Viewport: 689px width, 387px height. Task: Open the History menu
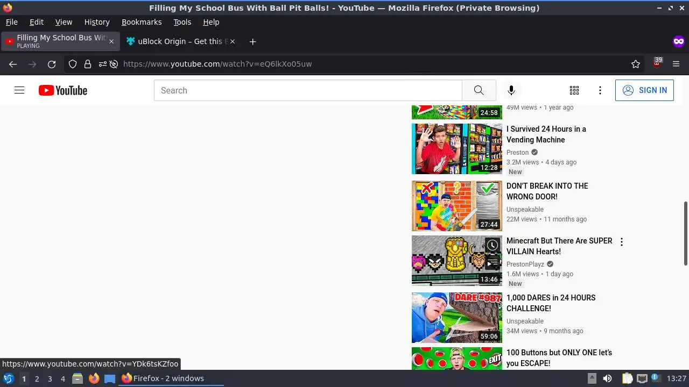[x=97, y=22]
